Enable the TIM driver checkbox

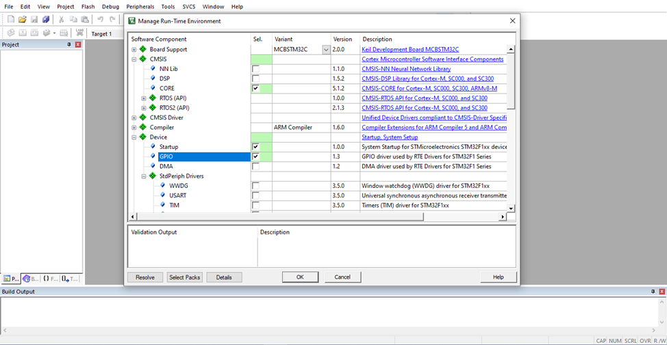coord(255,206)
